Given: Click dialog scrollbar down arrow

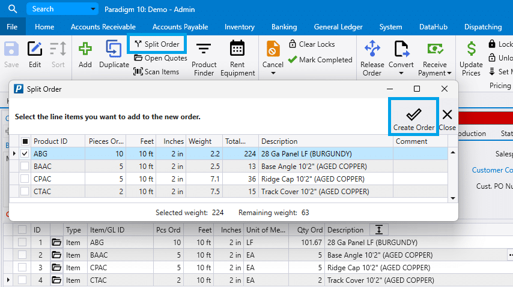Looking at the screenshot, I should pyautogui.click(x=453, y=198).
